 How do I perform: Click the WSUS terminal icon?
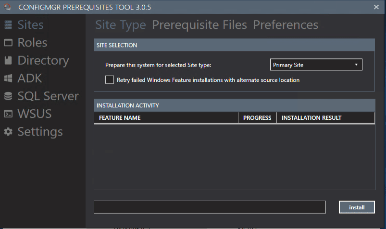click(8, 114)
